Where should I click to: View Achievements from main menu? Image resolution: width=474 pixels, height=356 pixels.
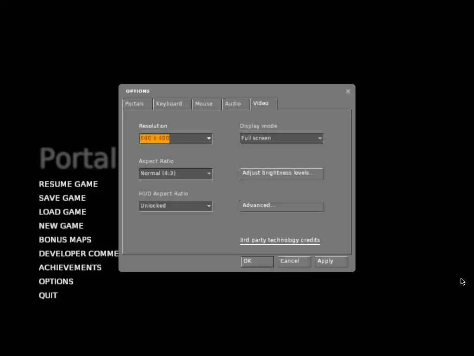[x=70, y=267]
